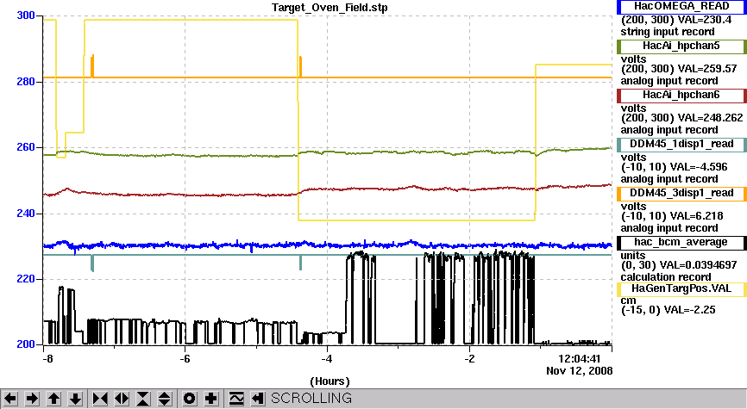Screen dimensions: 747x409
Task: Click the VAL=259.57 reading
Action: tap(707, 69)
